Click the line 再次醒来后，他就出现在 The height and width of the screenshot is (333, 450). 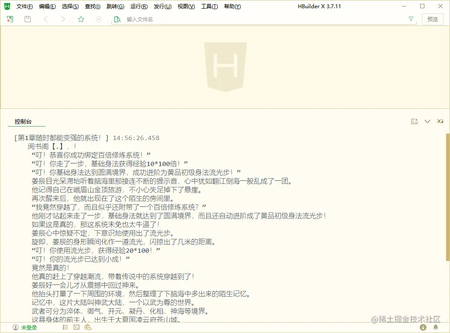coord(103,199)
